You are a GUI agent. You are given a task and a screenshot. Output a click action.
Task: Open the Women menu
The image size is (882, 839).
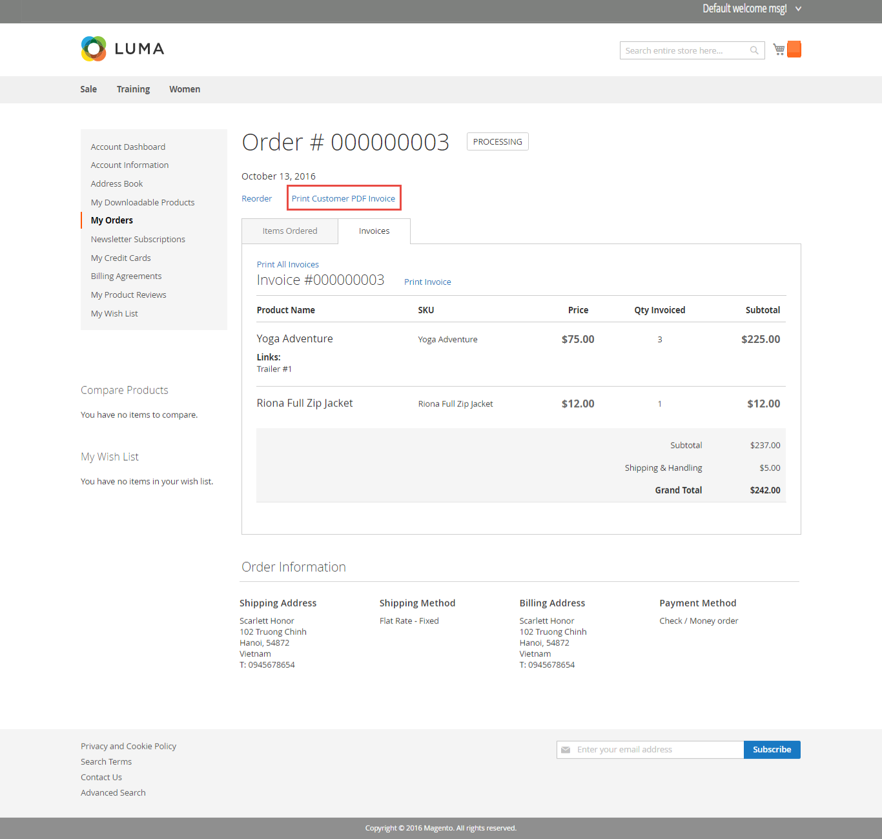tap(184, 89)
